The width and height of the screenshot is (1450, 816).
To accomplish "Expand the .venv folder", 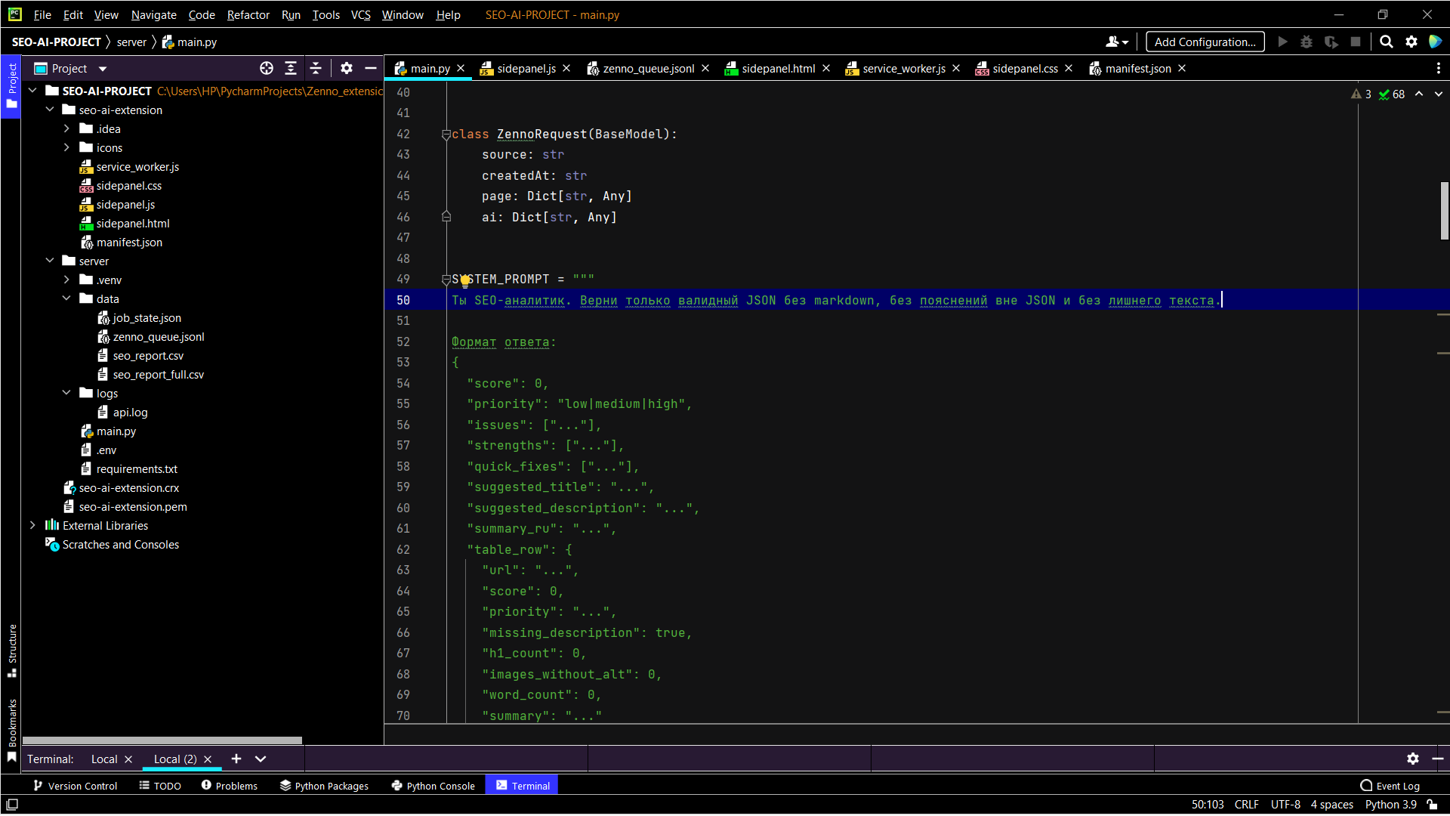I will 67,280.
